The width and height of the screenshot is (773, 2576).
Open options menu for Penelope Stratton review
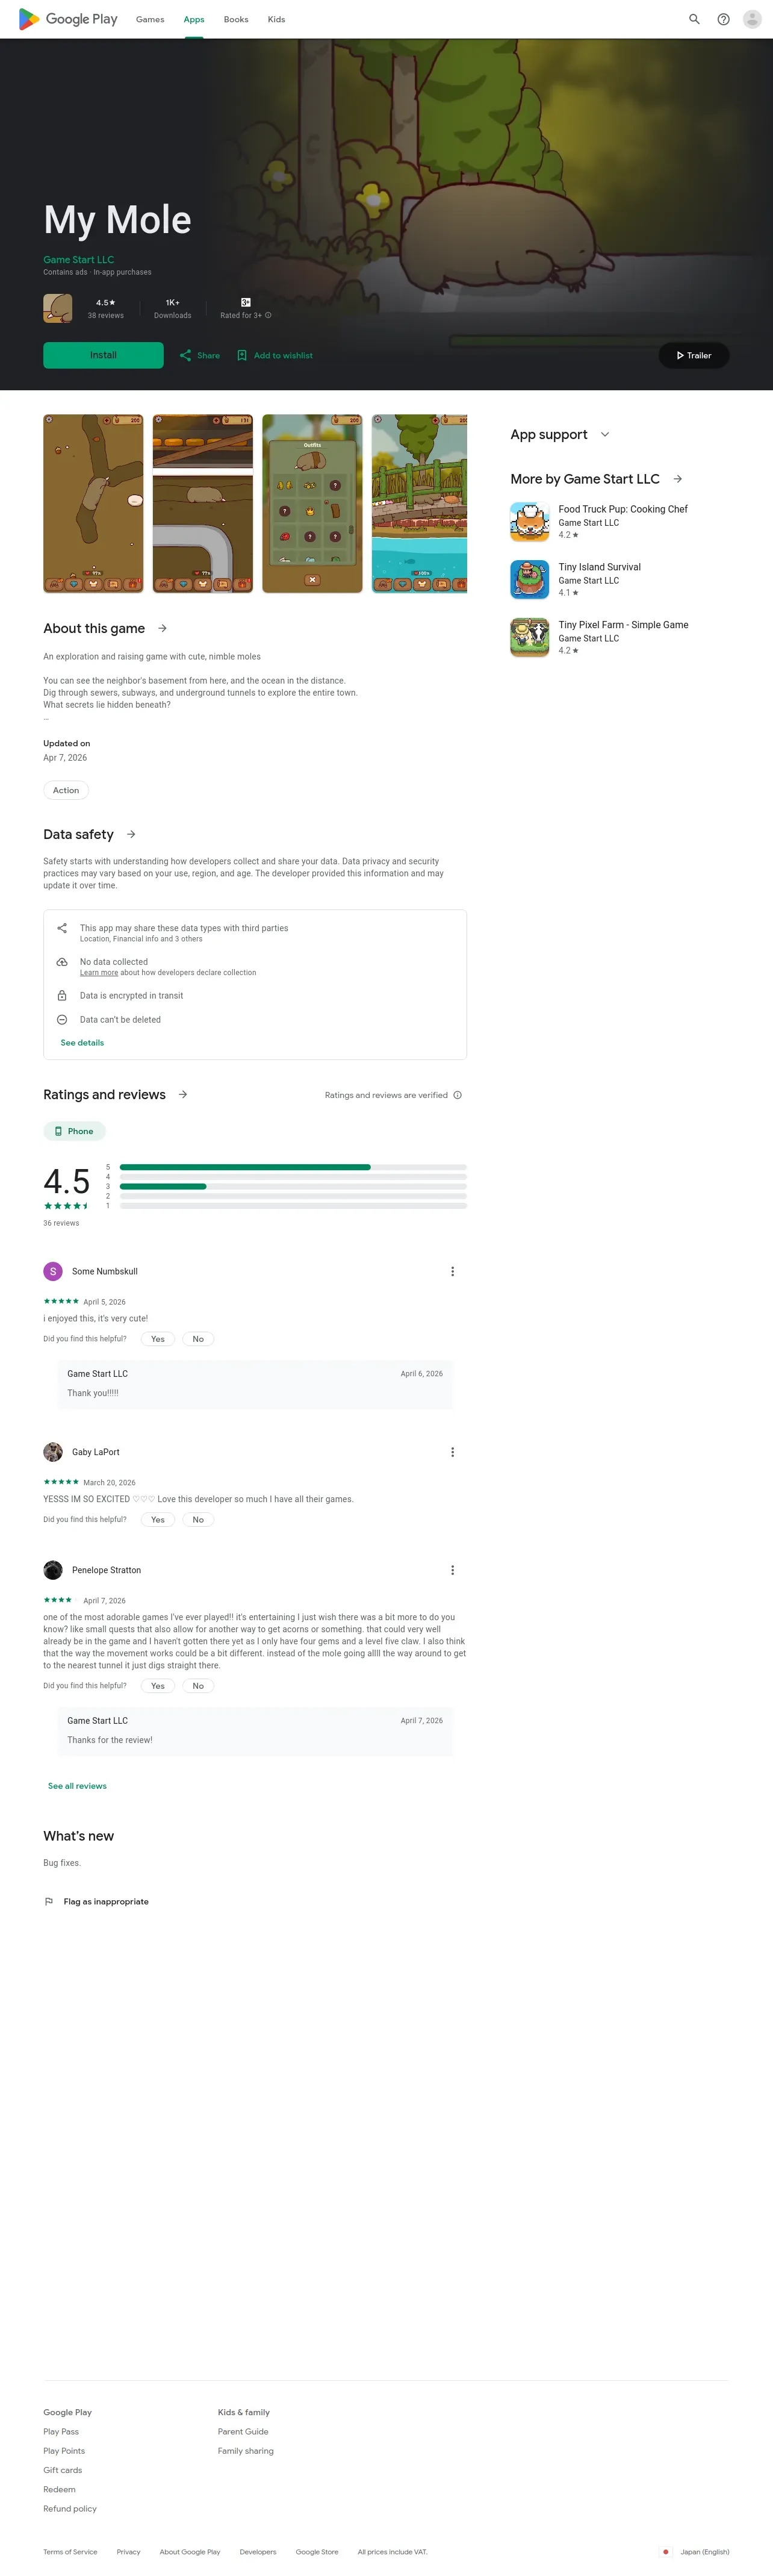[x=452, y=1569]
